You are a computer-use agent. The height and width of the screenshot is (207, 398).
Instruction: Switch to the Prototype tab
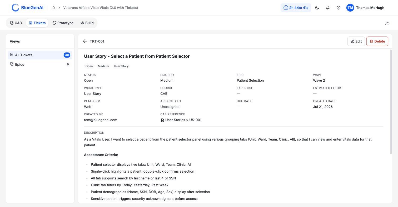click(x=63, y=23)
